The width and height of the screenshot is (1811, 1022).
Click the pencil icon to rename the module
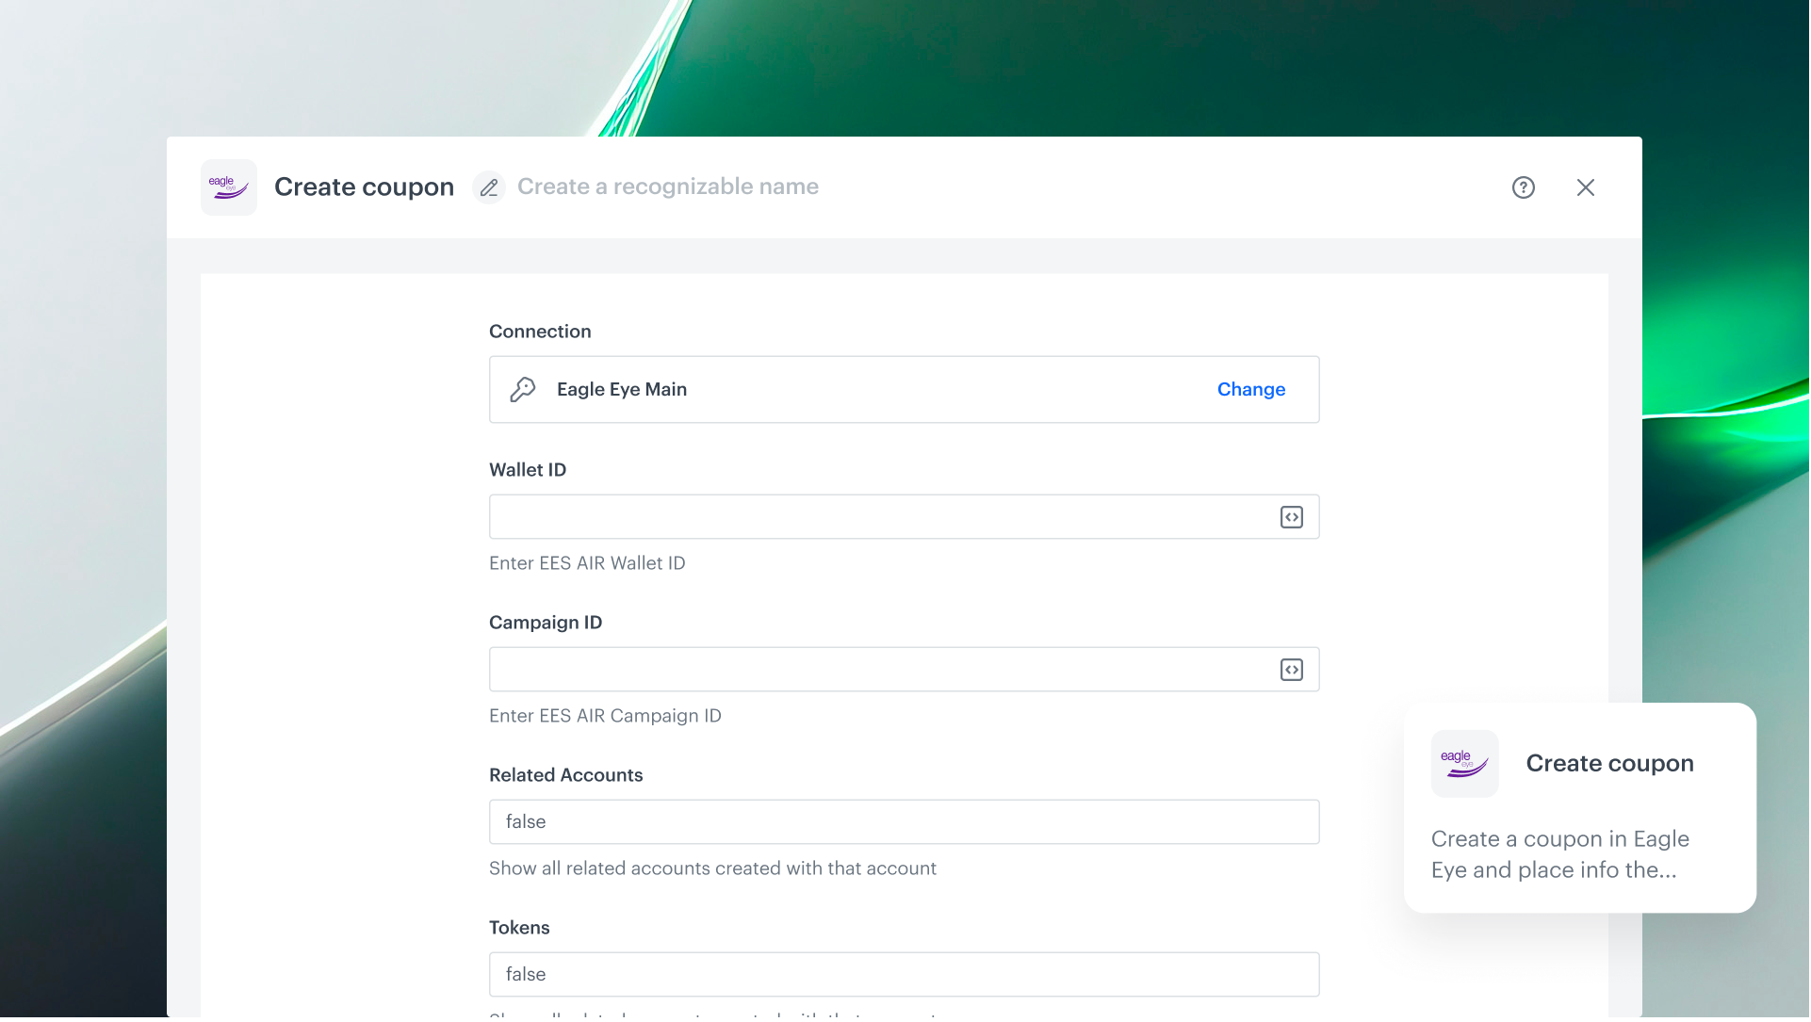[489, 187]
